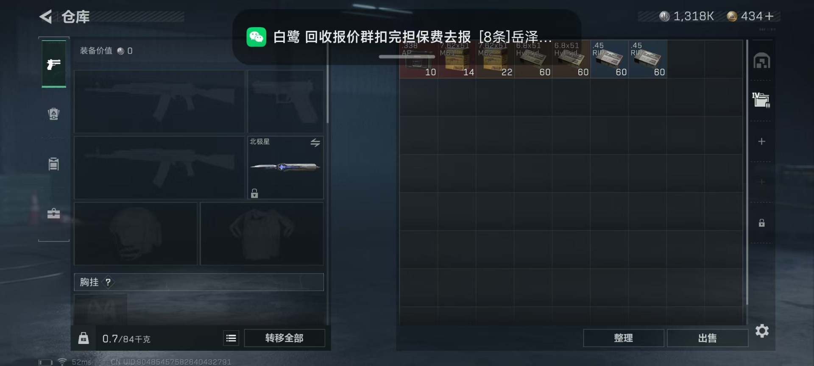Toggle the weight lock icon beside 0.7/84千克
This screenshot has height=366, width=814.
click(84, 338)
